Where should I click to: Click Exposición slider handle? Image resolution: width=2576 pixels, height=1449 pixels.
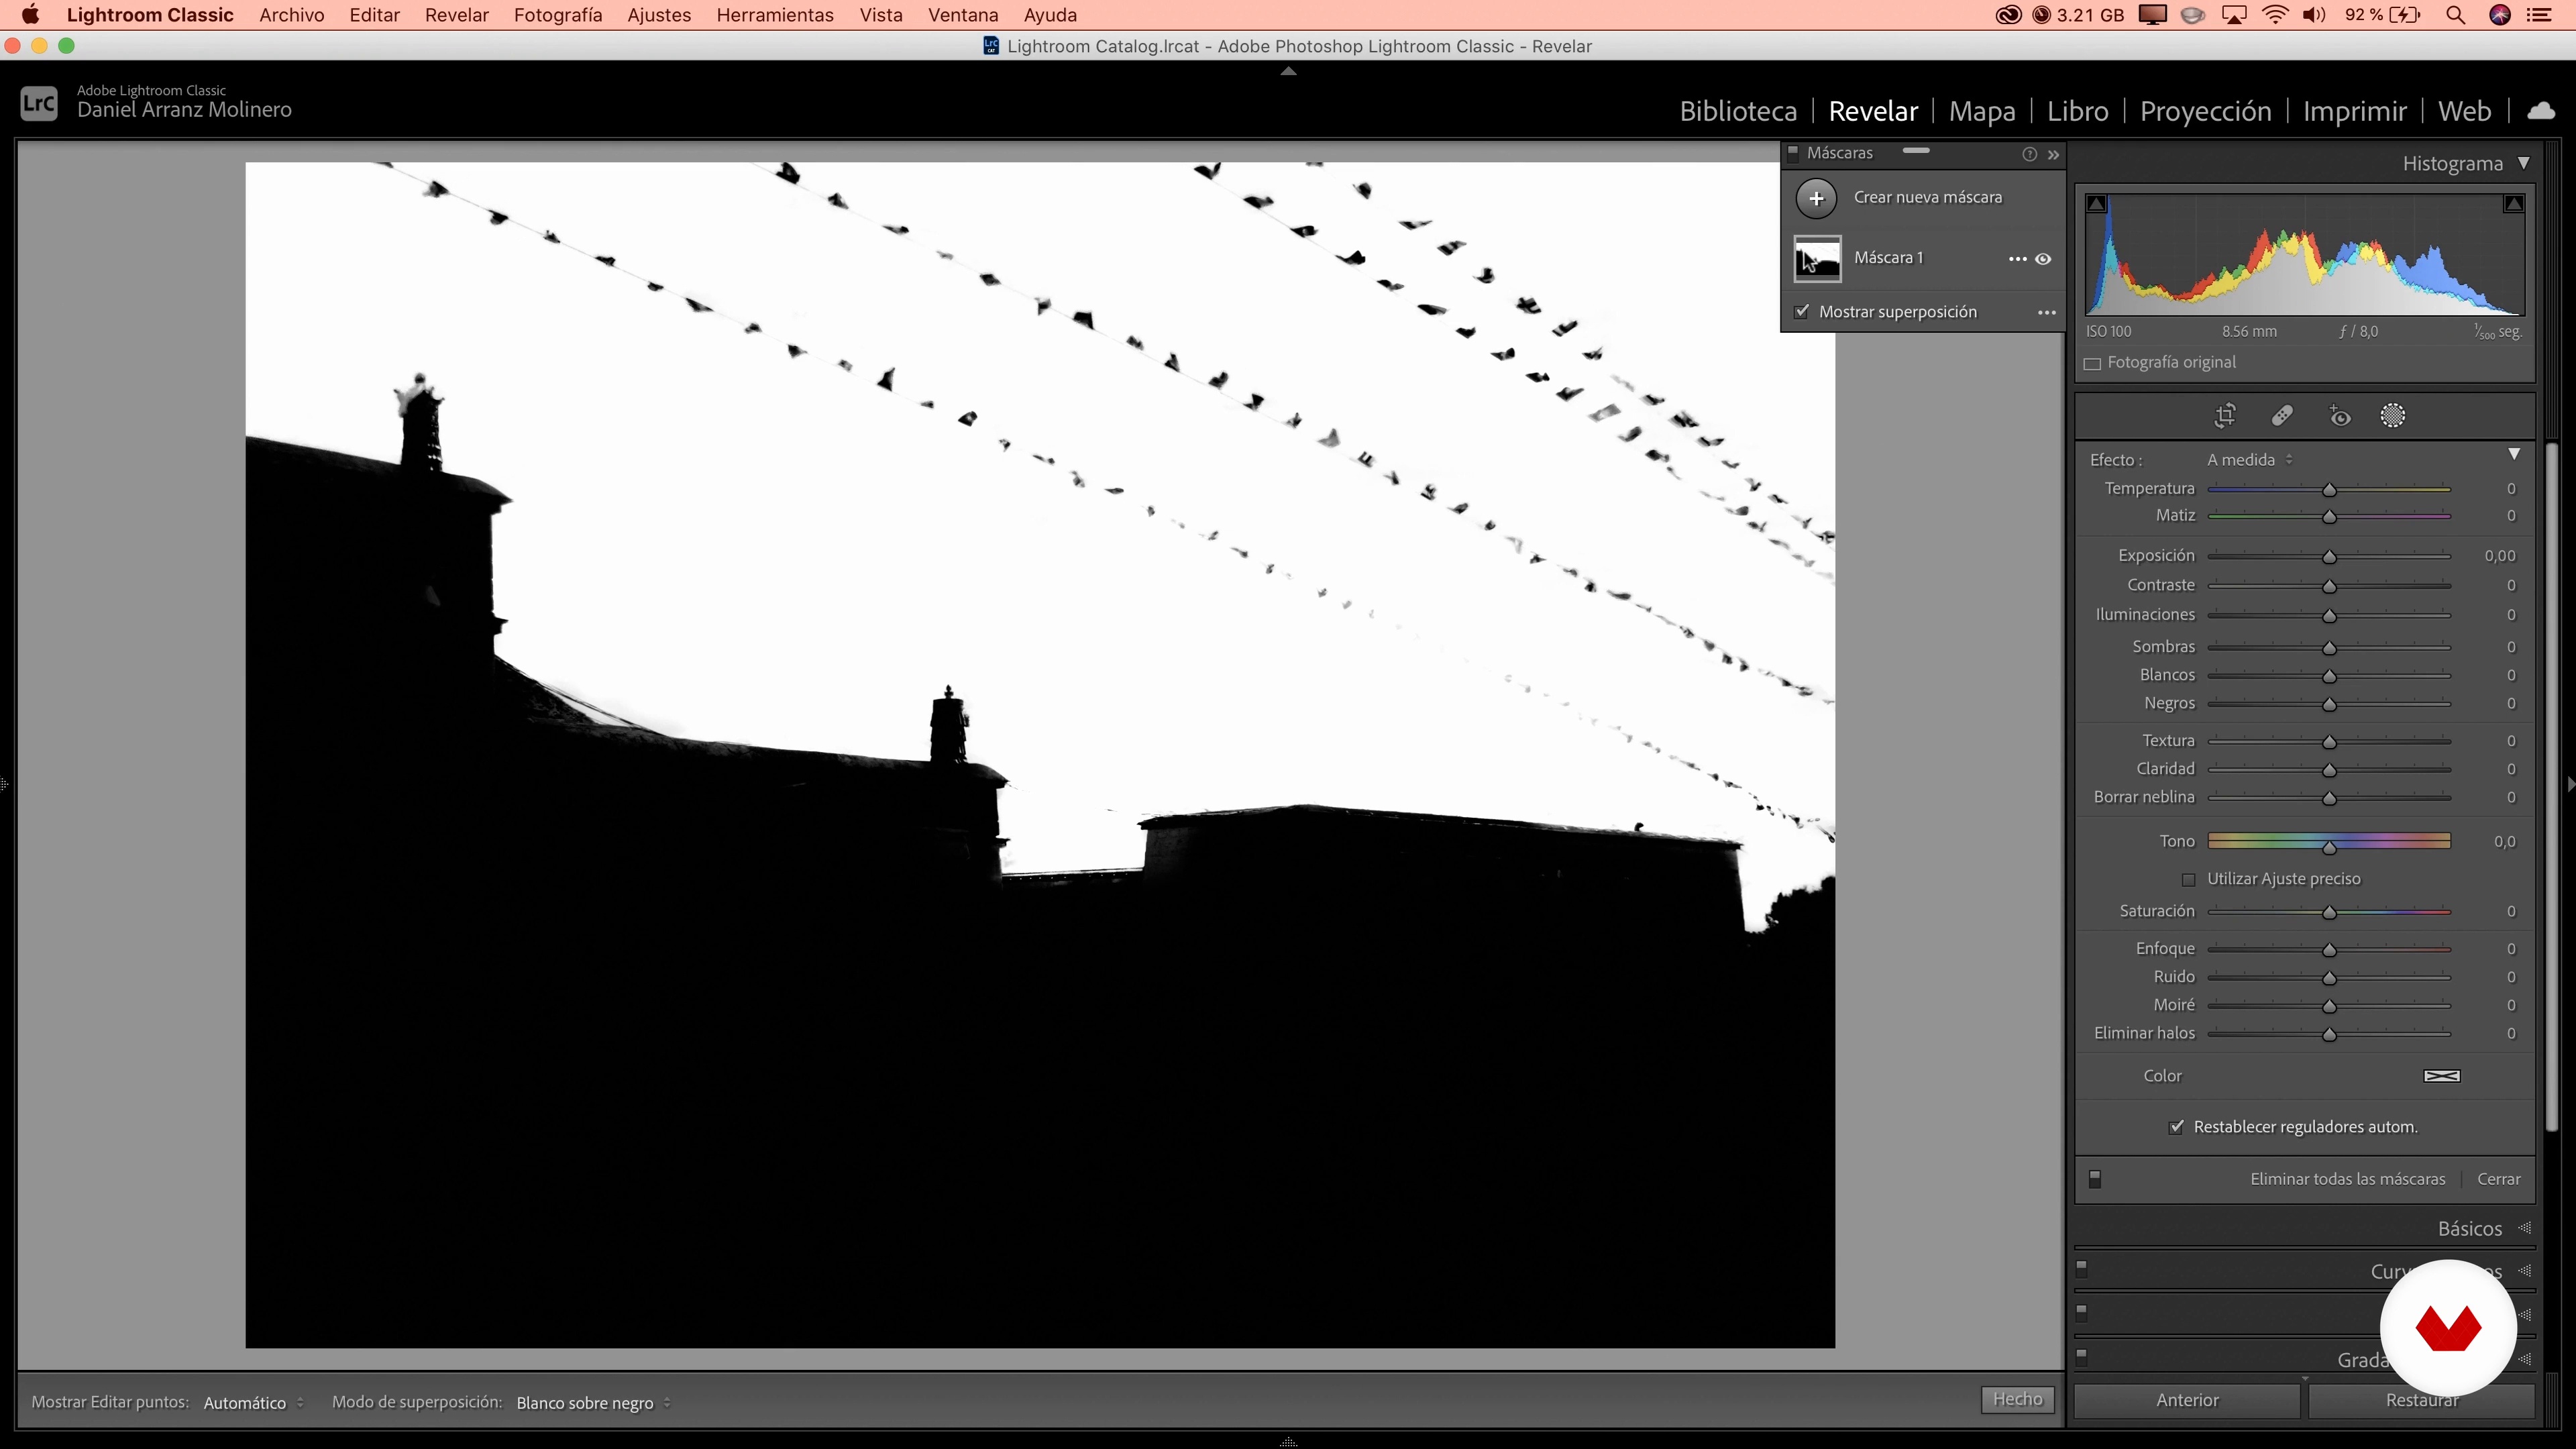[x=2329, y=557]
